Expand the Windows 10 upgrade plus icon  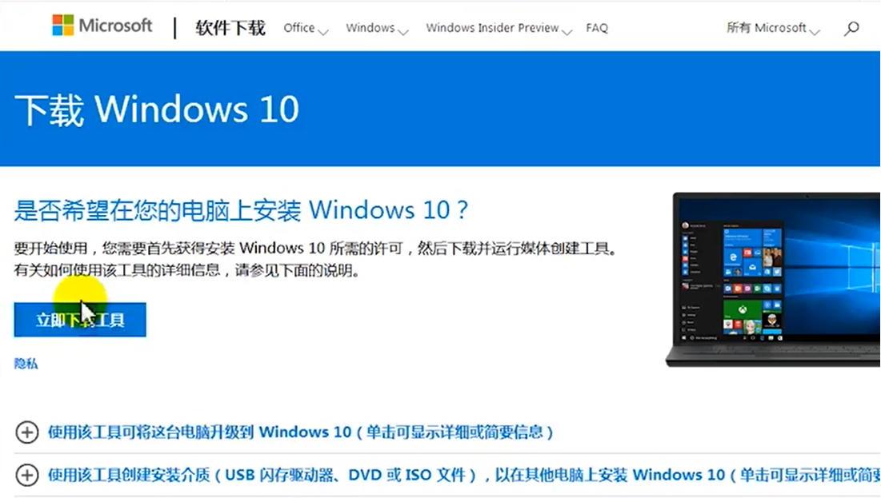pyautogui.click(x=27, y=432)
